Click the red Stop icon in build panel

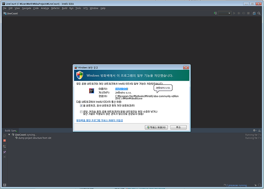(x=4, y=141)
